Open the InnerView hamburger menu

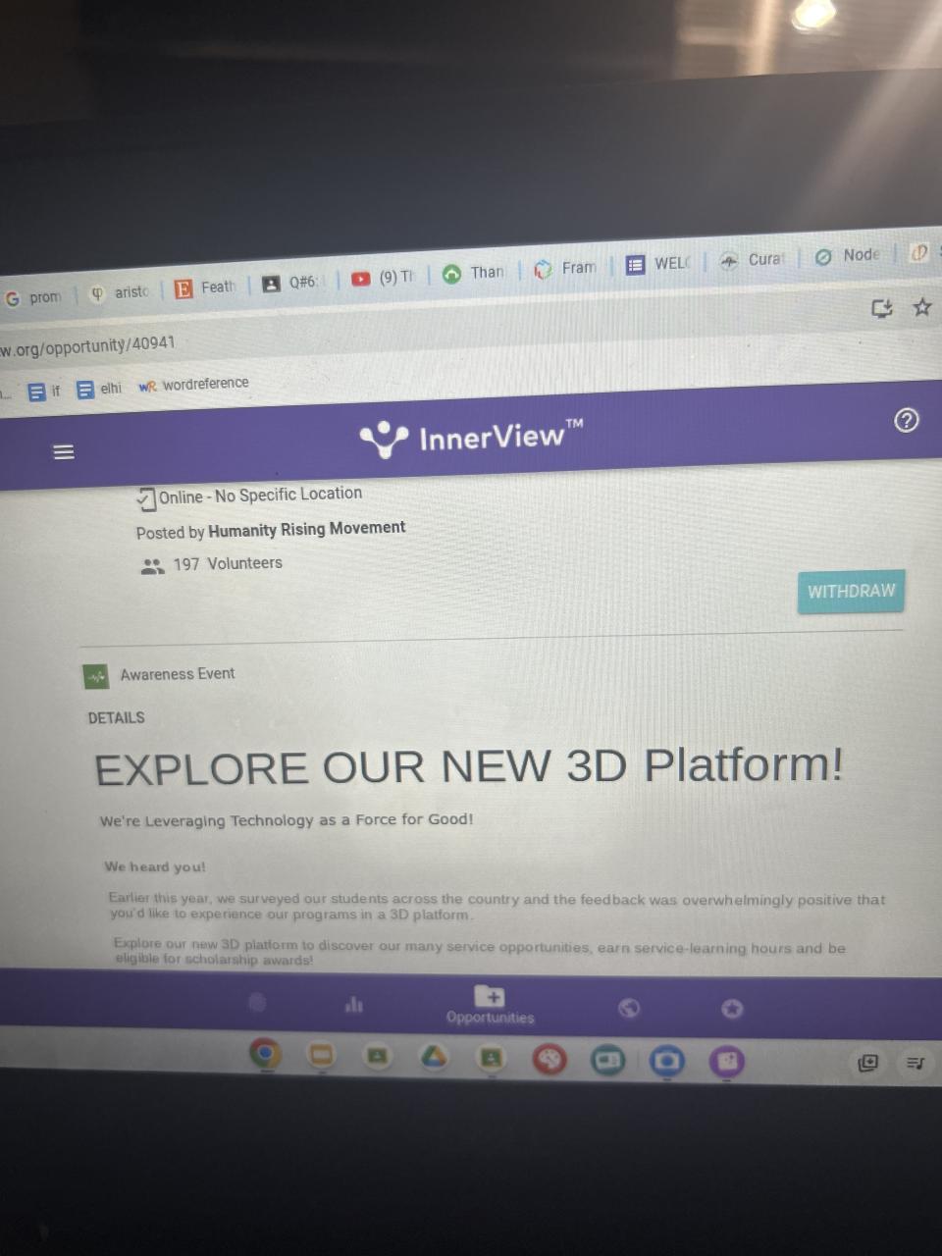click(x=64, y=452)
